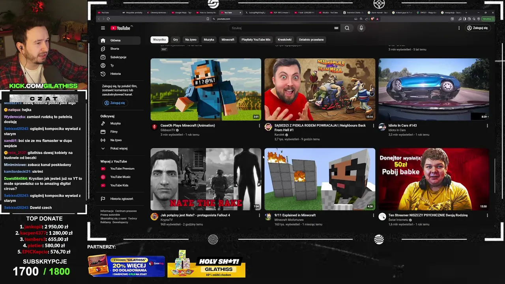
Task: Open Shorts in the sidebar
Action: (119, 49)
